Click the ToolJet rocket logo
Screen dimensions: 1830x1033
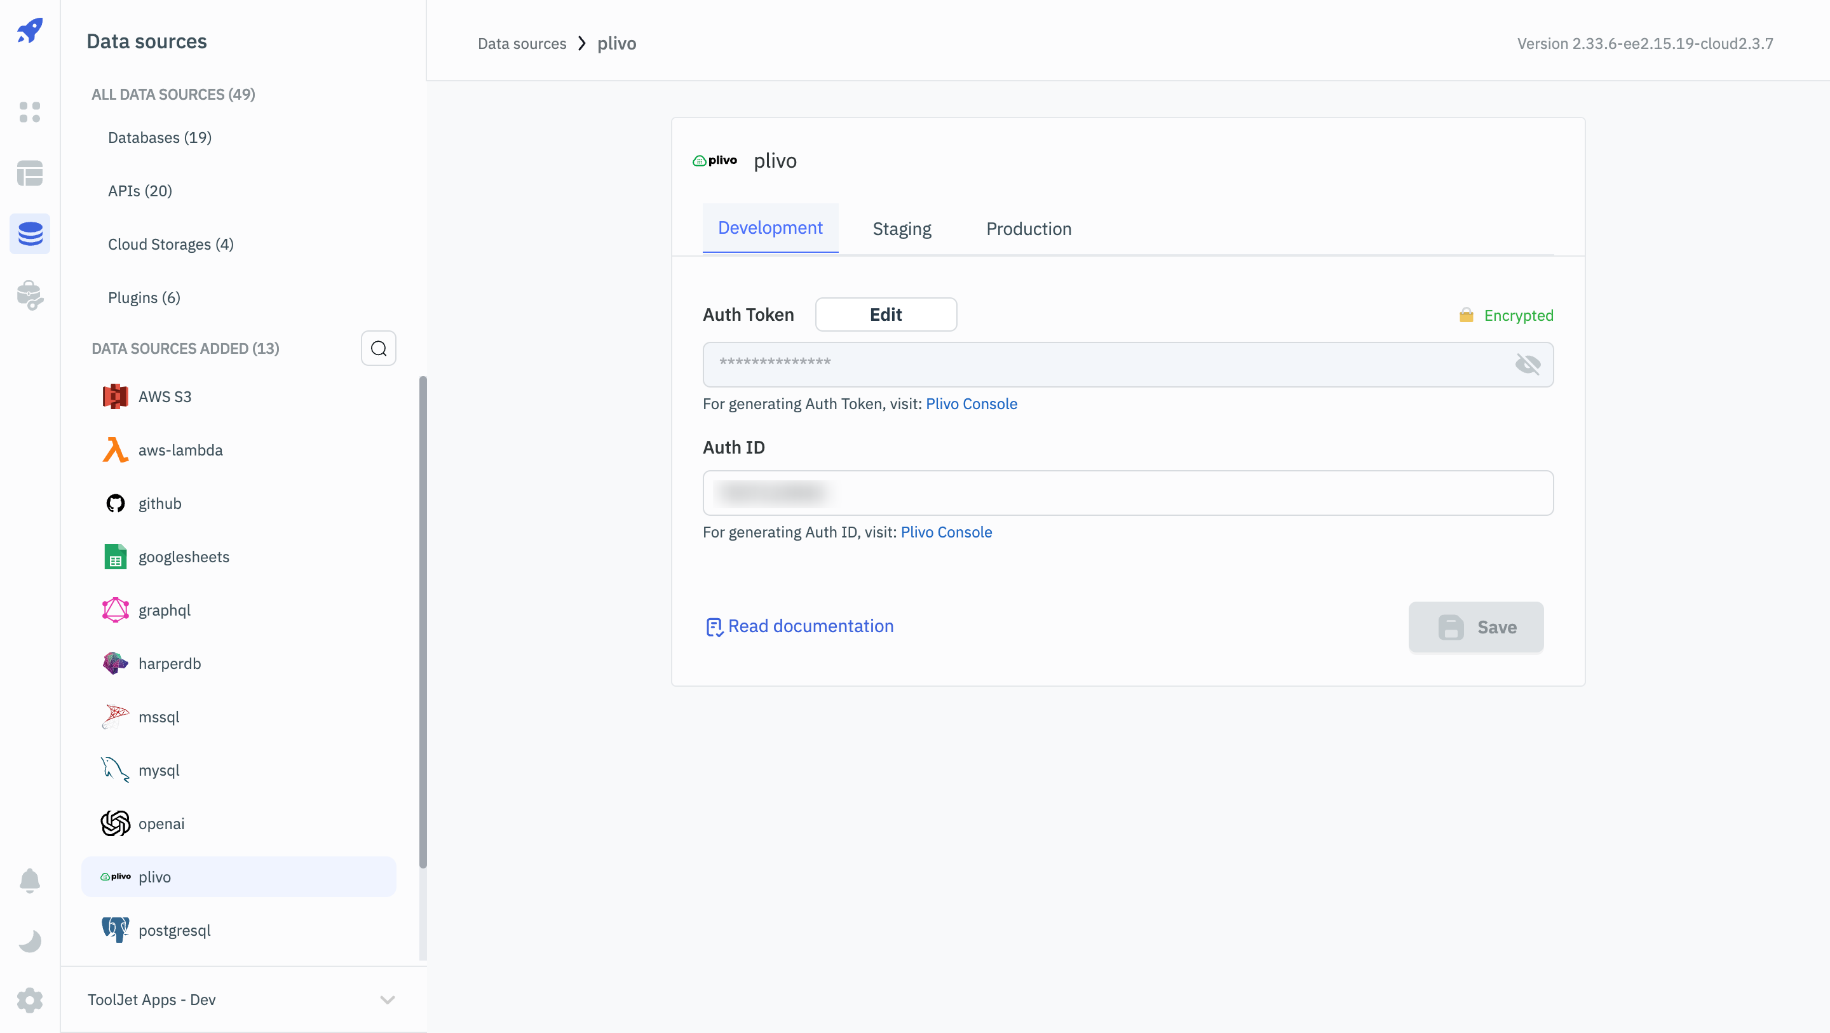click(30, 30)
